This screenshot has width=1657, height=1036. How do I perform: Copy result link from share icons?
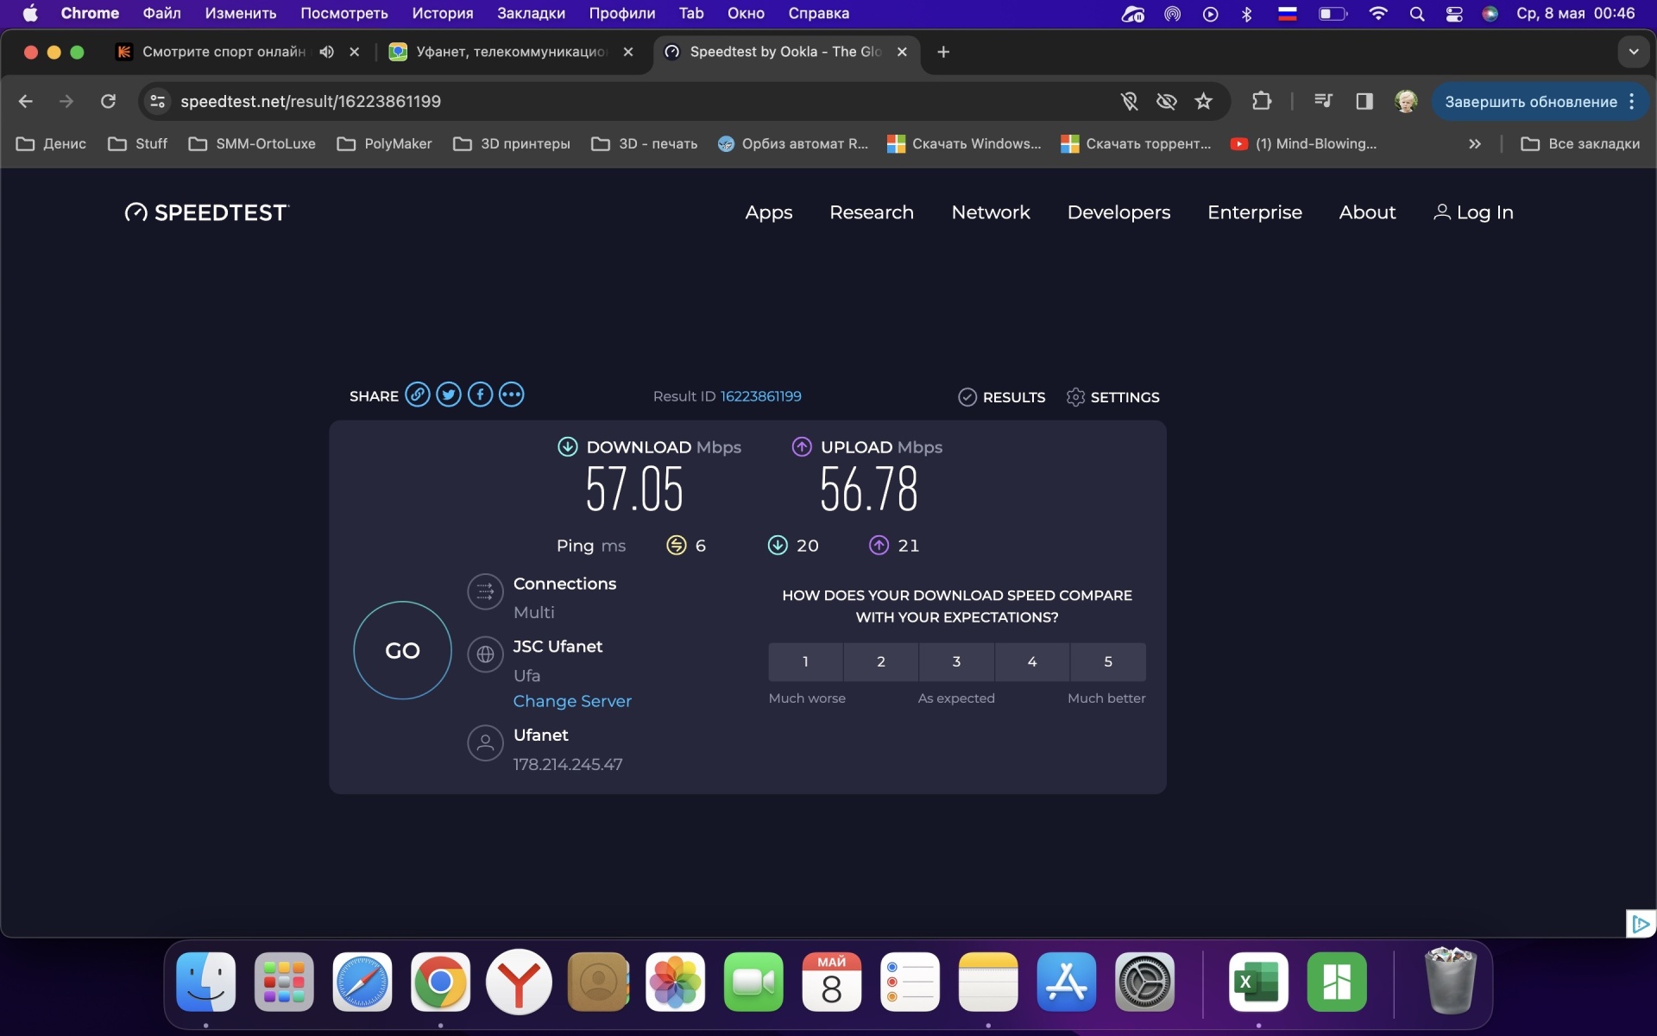tap(418, 395)
